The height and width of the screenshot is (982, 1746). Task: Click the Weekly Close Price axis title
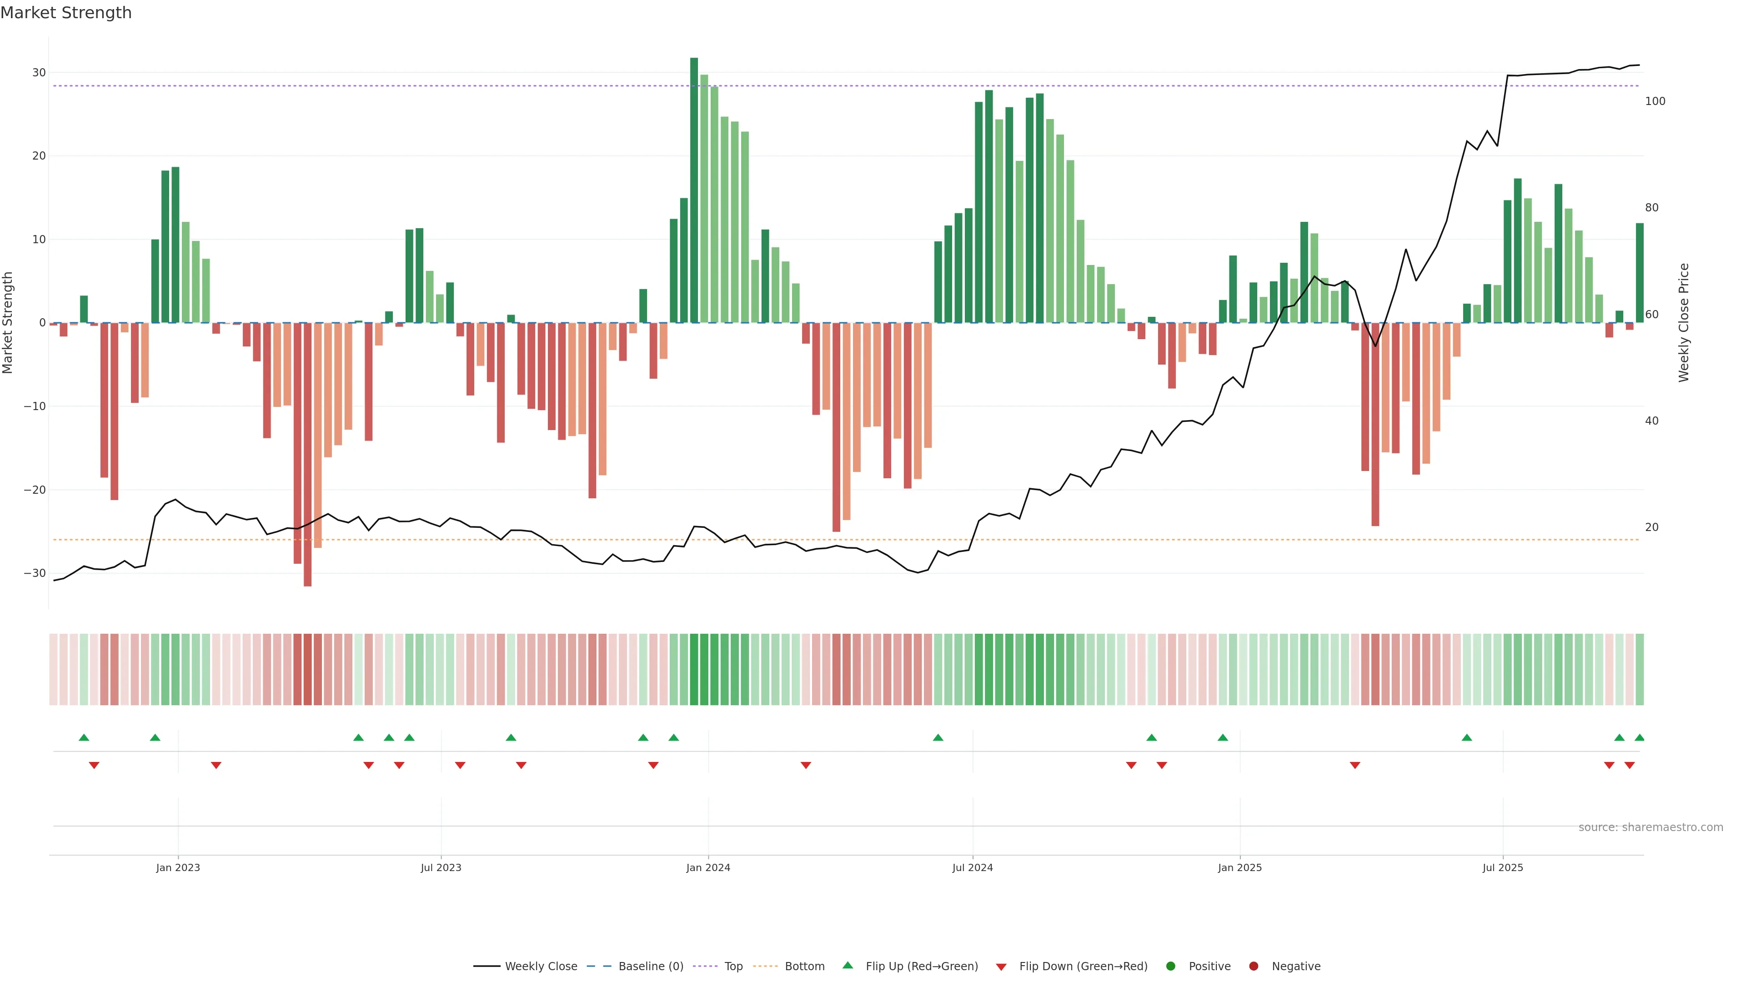(x=1684, y=323)
